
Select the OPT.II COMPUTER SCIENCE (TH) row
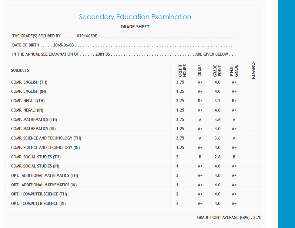click(39, 194)
